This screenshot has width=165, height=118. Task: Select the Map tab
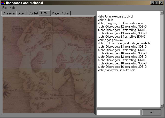pyautogui.click(x=45, y=13)
